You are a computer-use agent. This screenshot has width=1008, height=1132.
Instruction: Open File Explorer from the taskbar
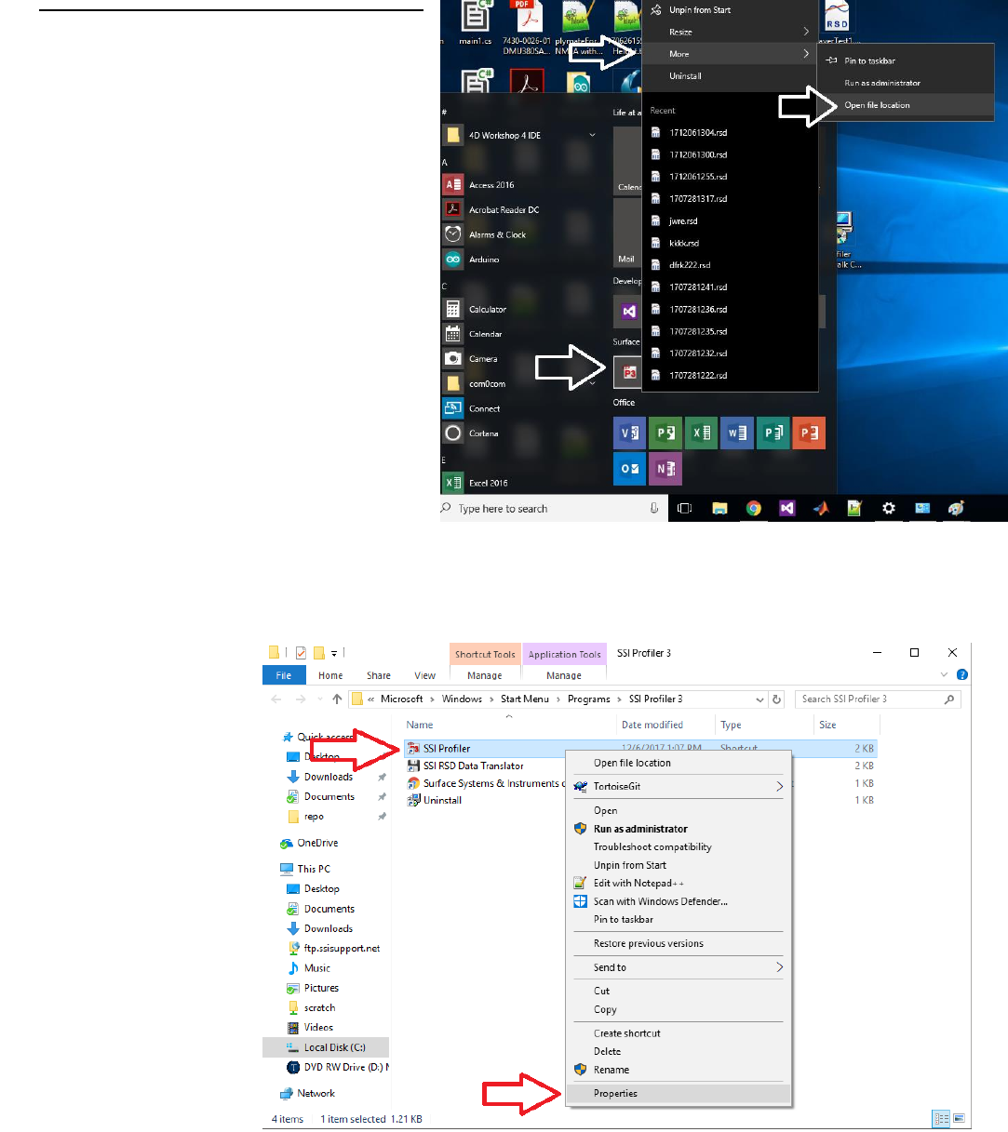point(719,508)
